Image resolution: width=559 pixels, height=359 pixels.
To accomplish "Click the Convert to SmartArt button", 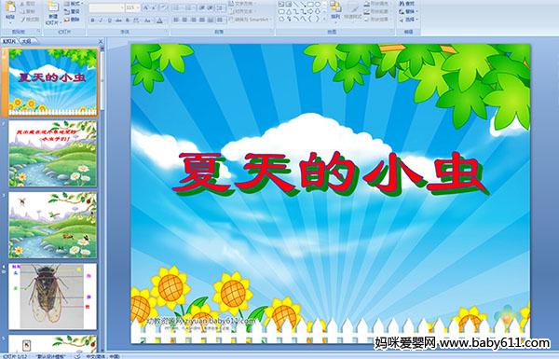I will click(x=249, y=20).
